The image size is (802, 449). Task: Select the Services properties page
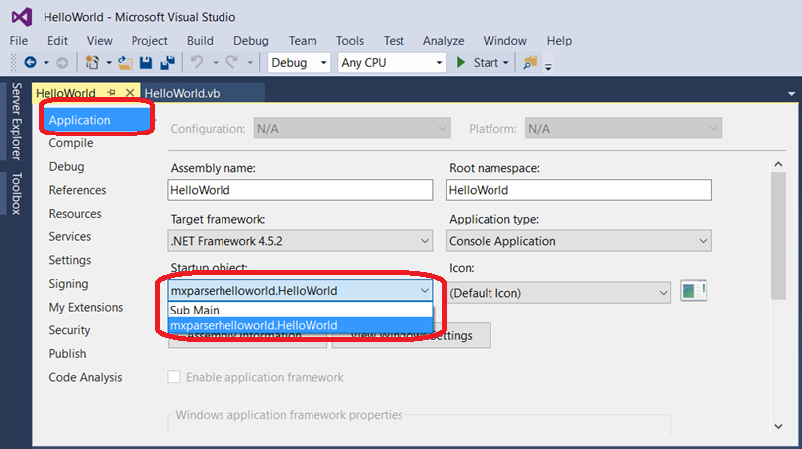coord(70,236)
